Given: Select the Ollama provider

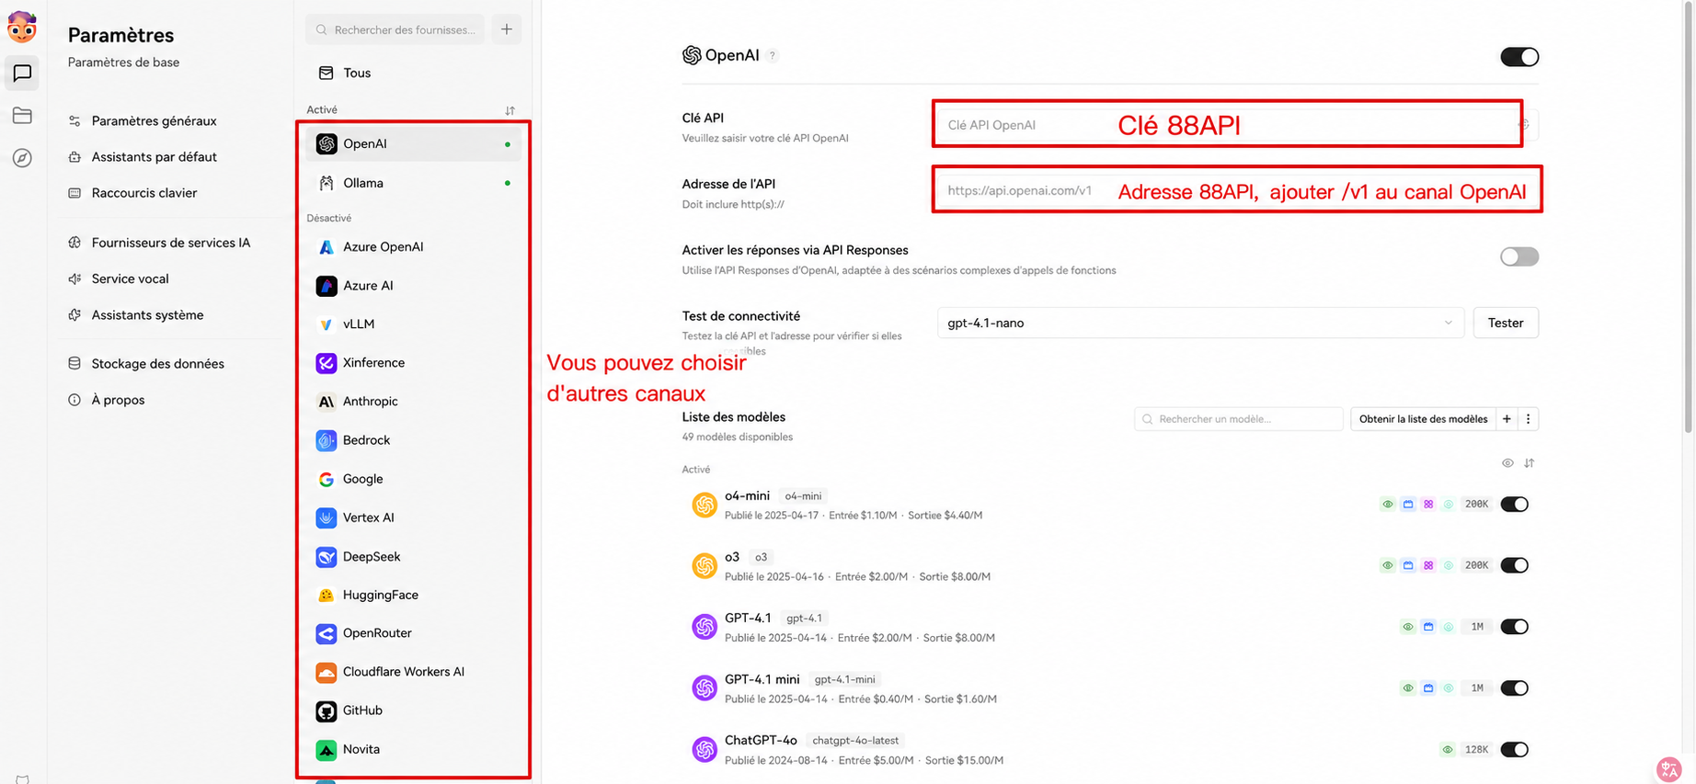Looking at the screenshot, I should tap(413, 183).
